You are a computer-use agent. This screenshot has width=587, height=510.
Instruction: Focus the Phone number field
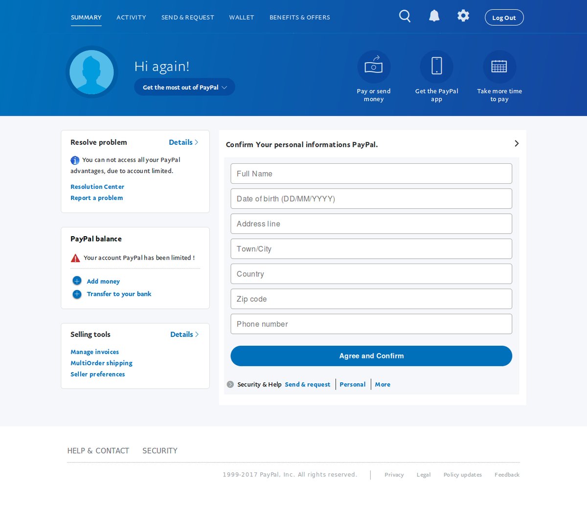(371, 324)
